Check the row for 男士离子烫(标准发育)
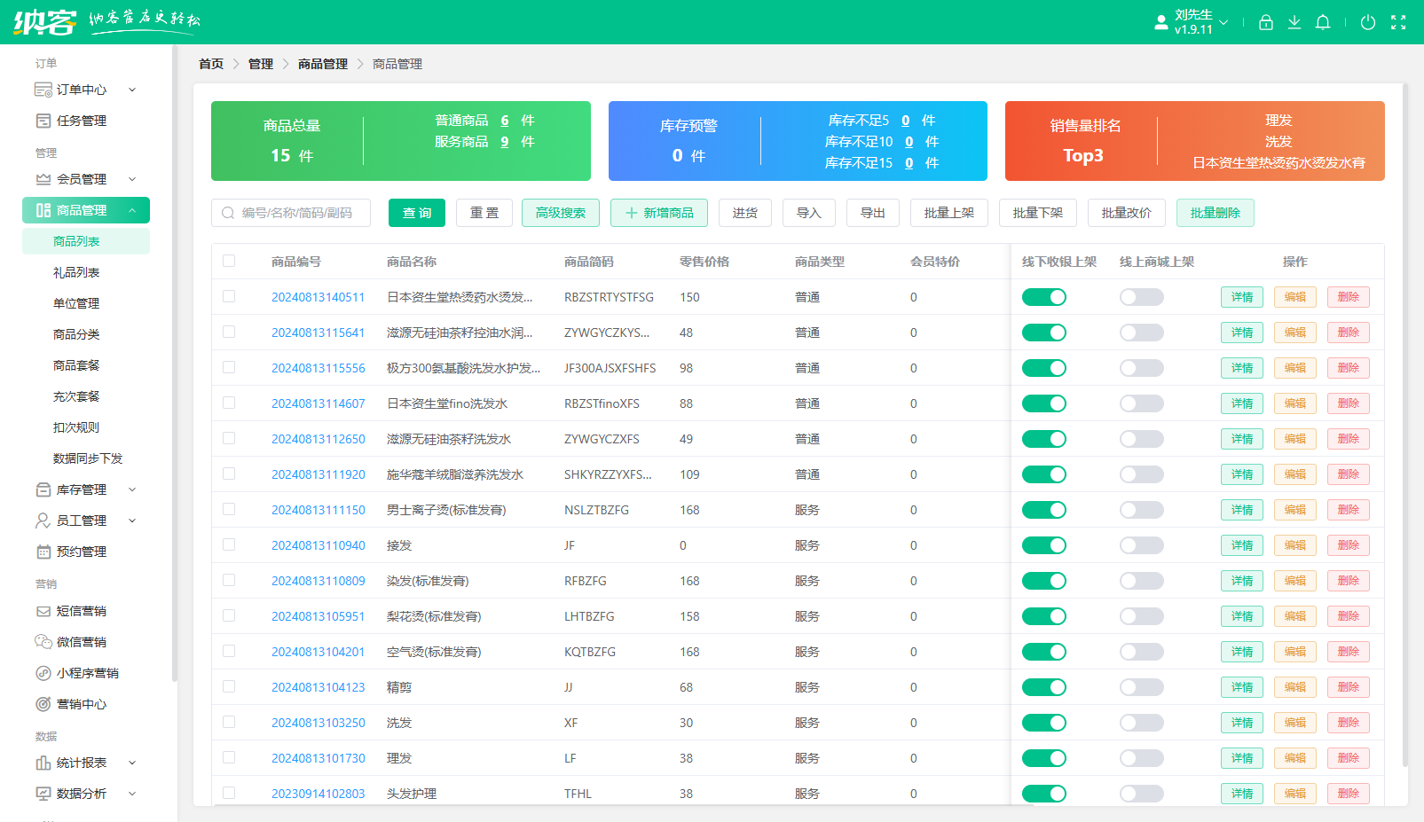Image resolution: width=1424 pixels, height=822 pixels. click(x=229, y=509)
